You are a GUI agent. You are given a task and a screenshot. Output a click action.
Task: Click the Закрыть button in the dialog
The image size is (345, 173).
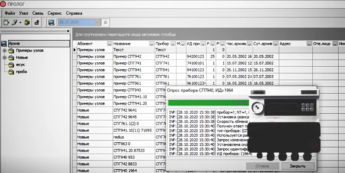click(298, 166)
